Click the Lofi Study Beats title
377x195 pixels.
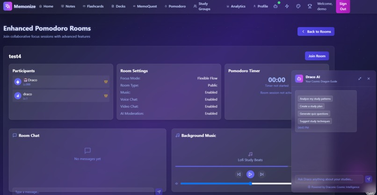250,160
